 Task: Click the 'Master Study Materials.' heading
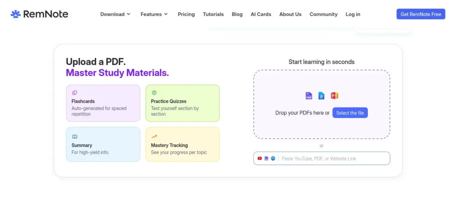click(118, 72)
